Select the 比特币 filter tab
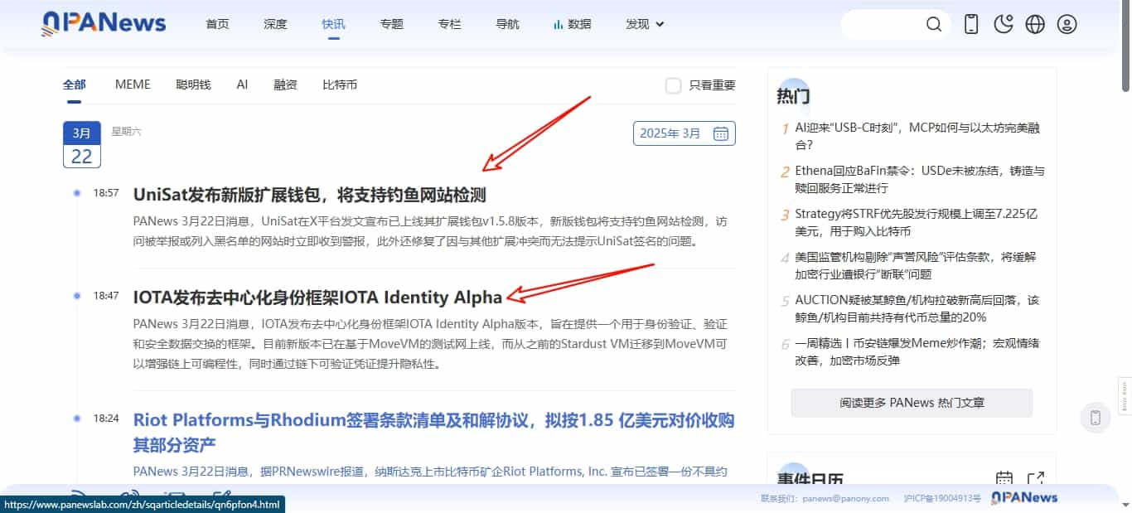This screenshot has width=1132, height=513. 340,85
